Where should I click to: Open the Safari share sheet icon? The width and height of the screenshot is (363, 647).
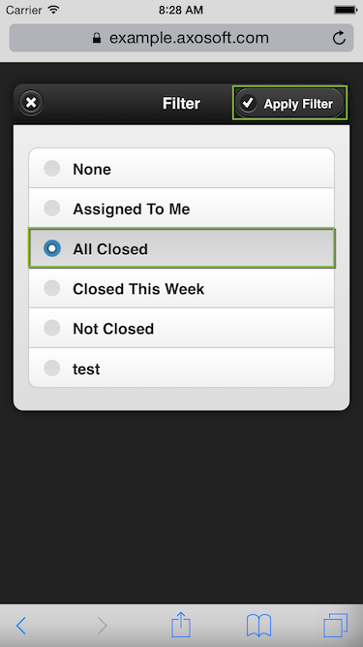(x=181, y=625)
